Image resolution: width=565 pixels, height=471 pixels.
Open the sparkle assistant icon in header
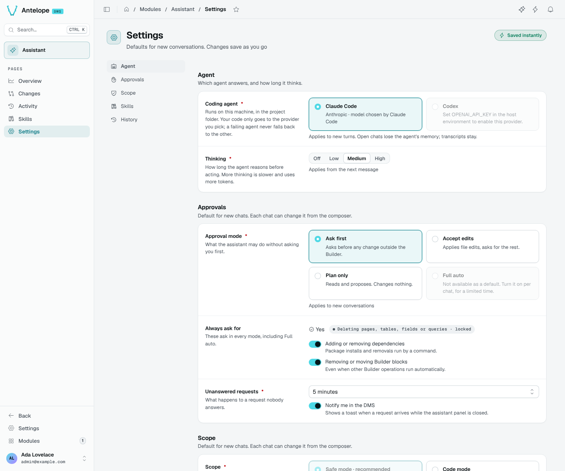pos(522,9)
